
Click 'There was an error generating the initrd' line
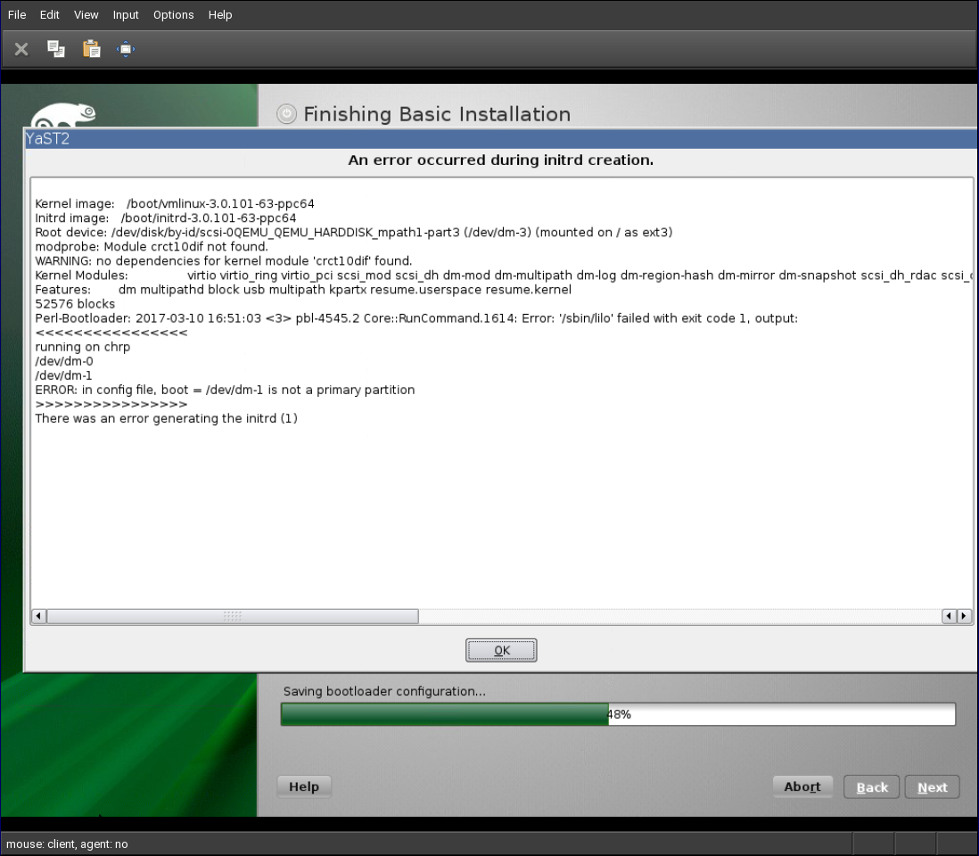point(166,418)
